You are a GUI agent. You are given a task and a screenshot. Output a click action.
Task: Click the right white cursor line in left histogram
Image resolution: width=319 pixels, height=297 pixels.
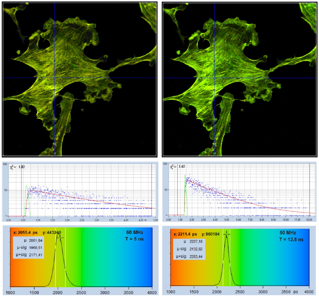point(66,263)
